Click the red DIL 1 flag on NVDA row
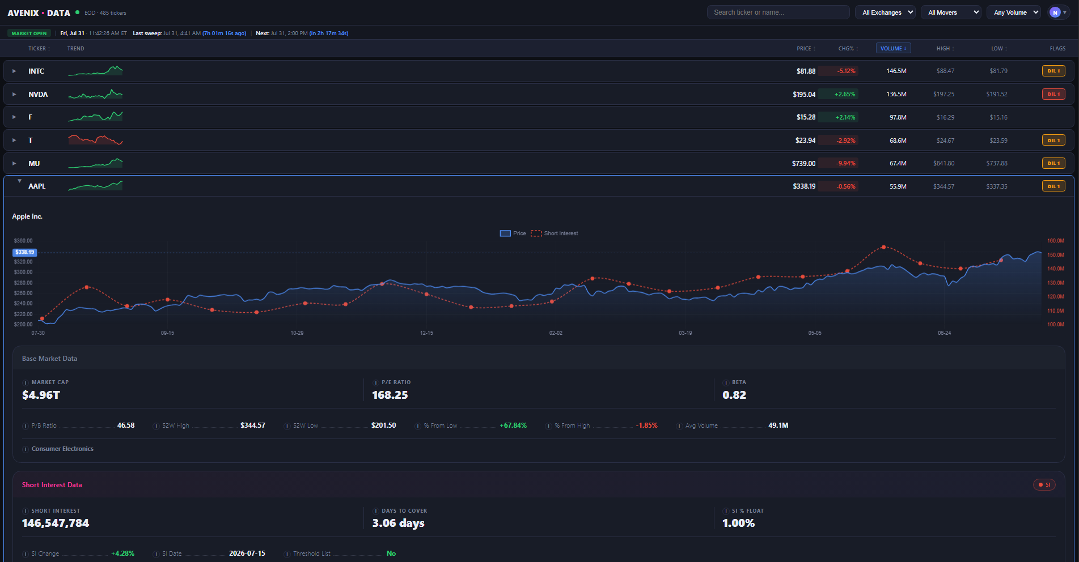The image size is (1079, 562). [1053, 94]
